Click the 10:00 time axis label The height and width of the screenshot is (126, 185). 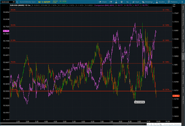pyautogui.click(x=158, y=122)
